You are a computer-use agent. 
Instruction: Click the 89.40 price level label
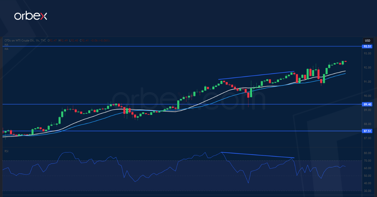click(x=367, y=104)
